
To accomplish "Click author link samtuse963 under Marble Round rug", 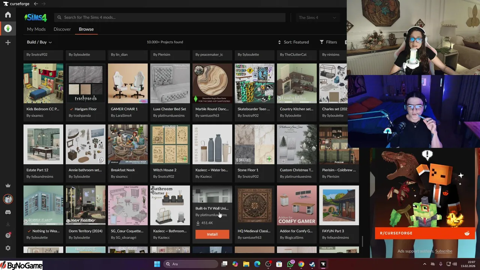I will pos(210,115).
